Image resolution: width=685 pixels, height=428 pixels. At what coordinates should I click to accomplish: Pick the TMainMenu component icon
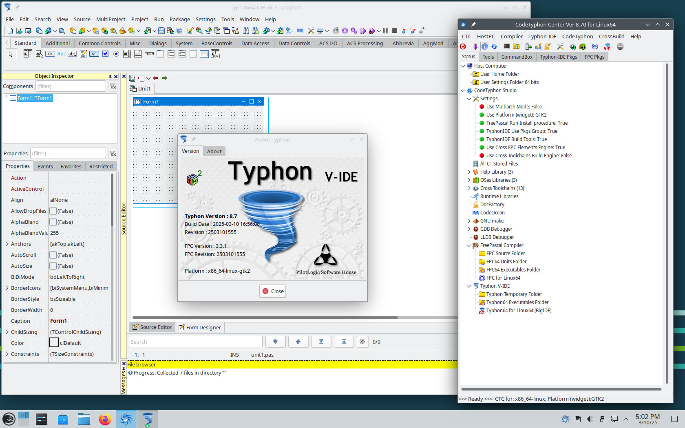pos(27,54)
